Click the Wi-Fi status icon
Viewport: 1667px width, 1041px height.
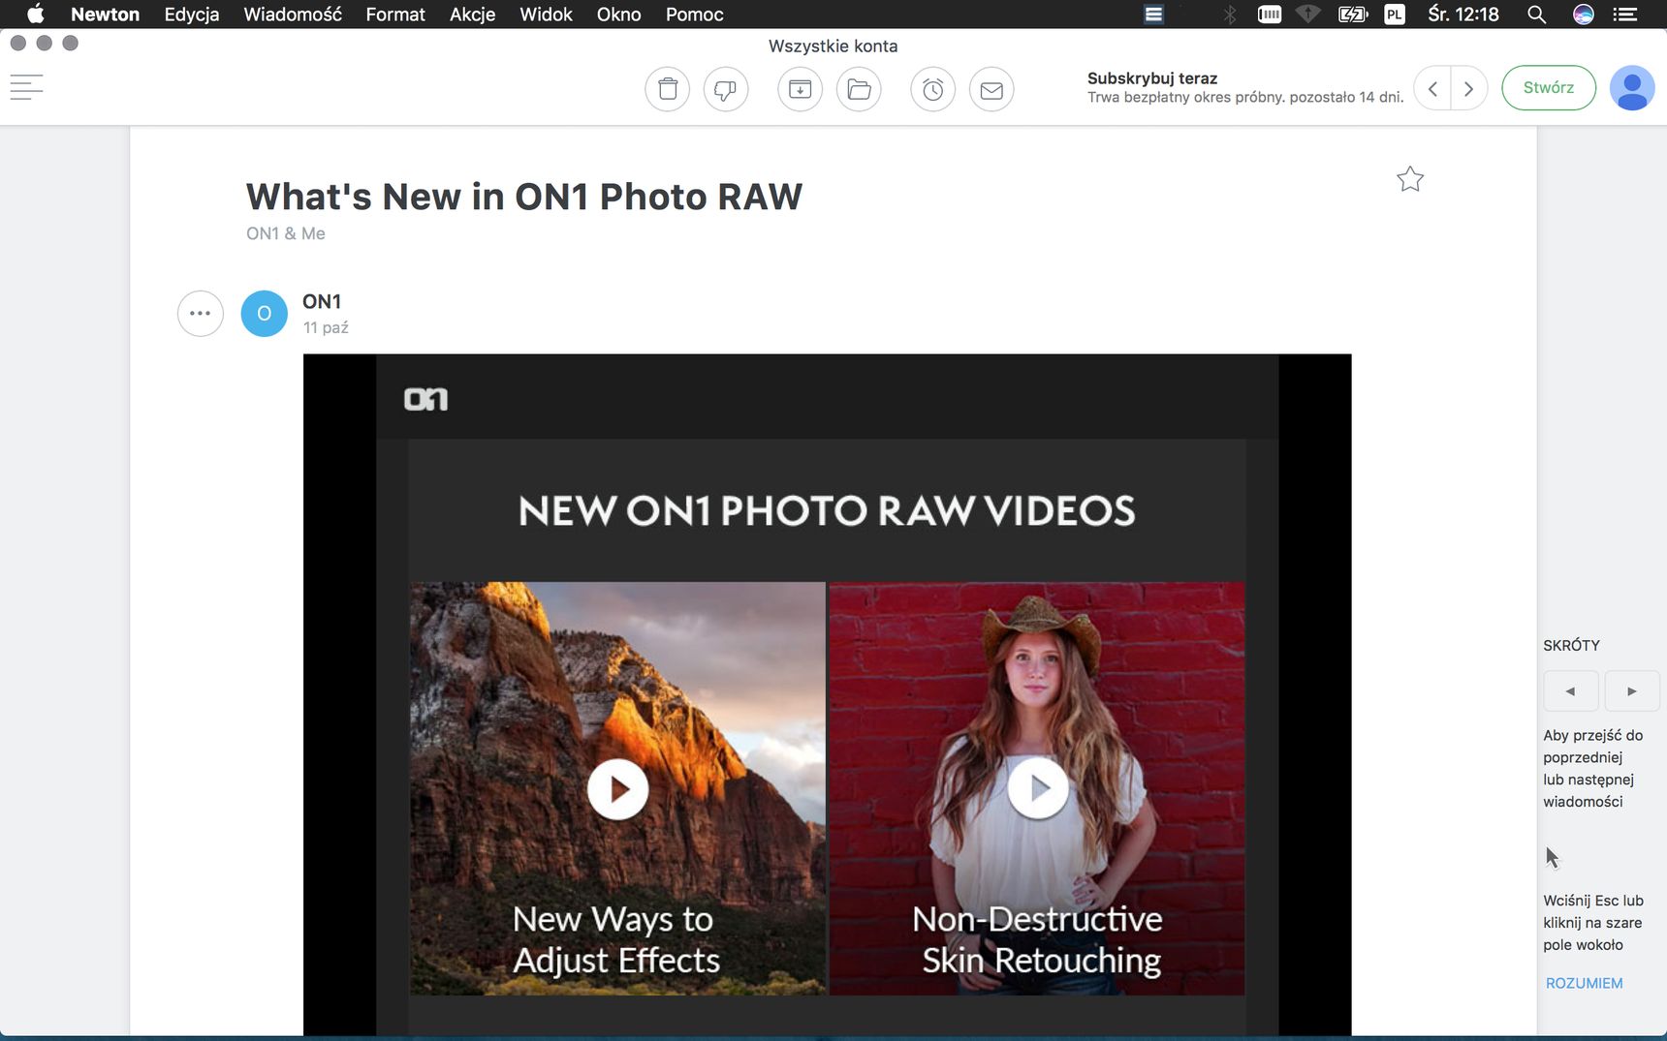(x=1308, y=15)
